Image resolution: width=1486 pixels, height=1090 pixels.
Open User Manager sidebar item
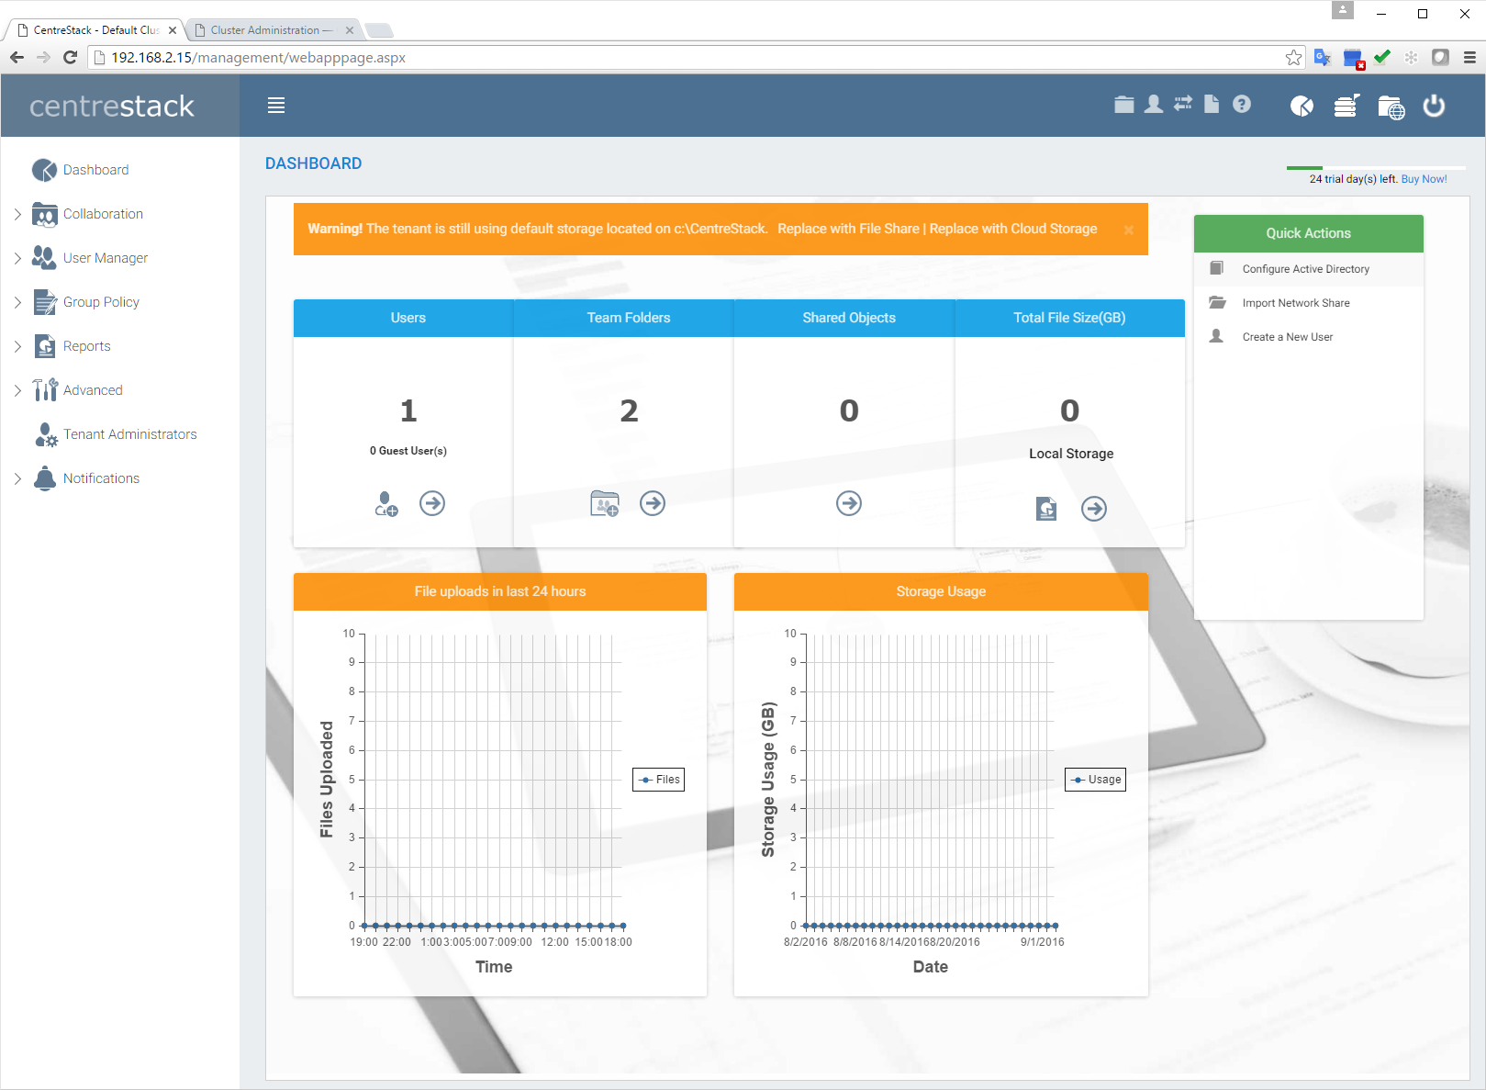[105, 258]
